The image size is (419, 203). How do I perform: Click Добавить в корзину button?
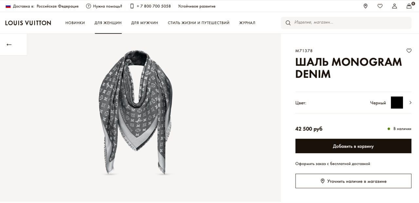(353, 146)
